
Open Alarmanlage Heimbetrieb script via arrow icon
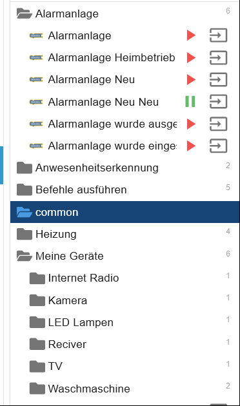click(x=218, y=57)
